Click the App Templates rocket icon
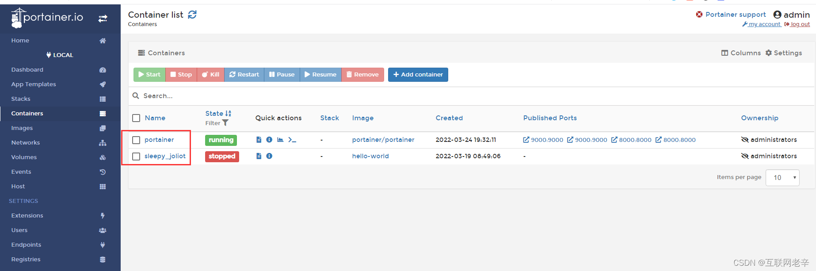Screen dimensions: 816x271 (x=103, y=84)
